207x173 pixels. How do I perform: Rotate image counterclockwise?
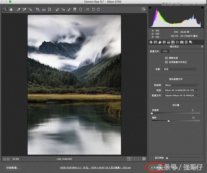click(93, 9)
